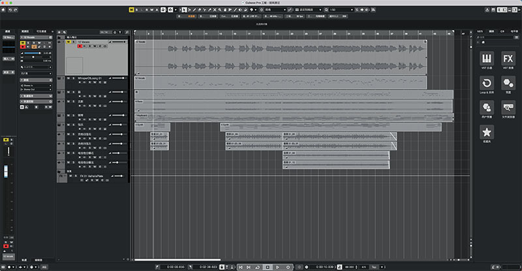
Task: Open the presets hexagon icon in media rack
Action: coord(508,83)
